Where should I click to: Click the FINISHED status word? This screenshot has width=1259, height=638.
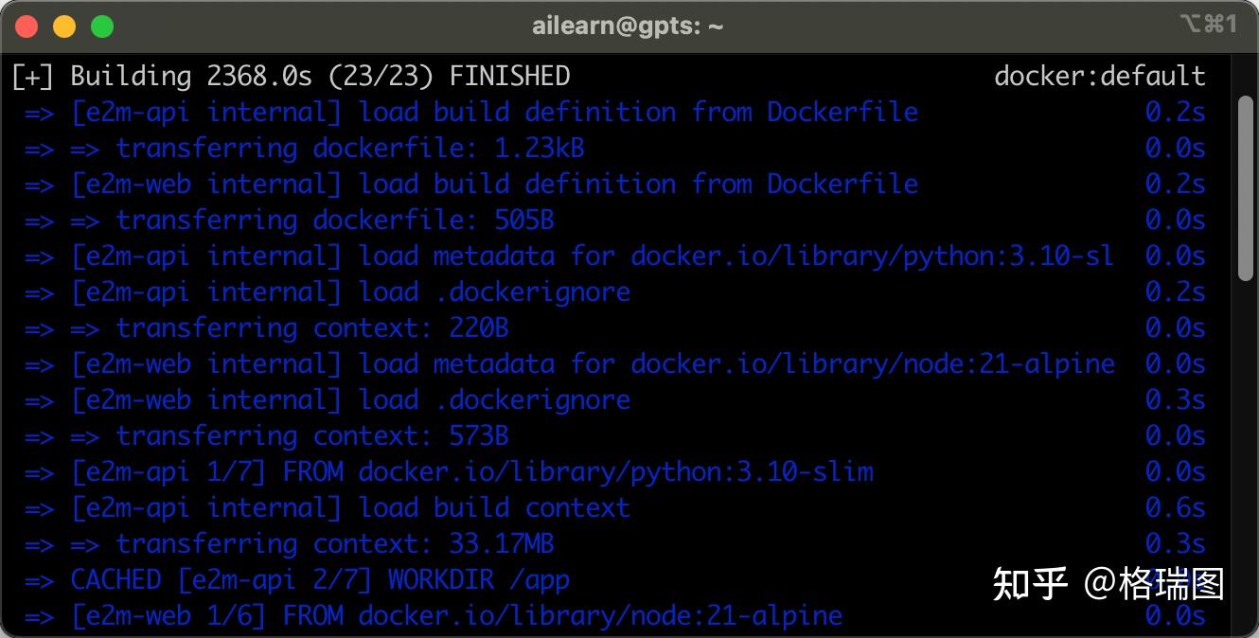[x=509, y=76]
